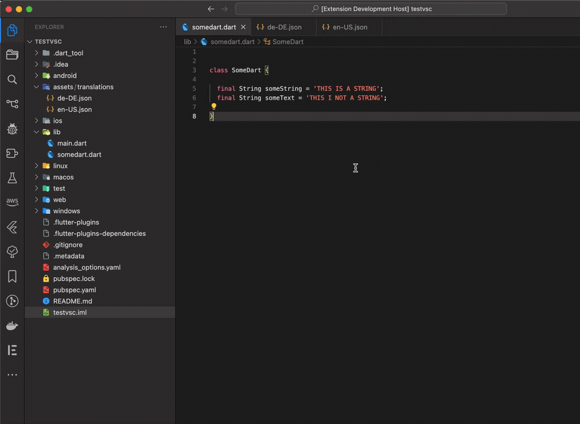Open the Testing flask view
Screen dimensions: 580x424
click(x=12, y=178)
